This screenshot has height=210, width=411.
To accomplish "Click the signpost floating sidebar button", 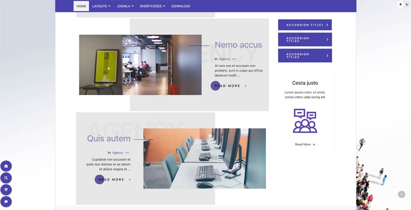I will (6, 190).
